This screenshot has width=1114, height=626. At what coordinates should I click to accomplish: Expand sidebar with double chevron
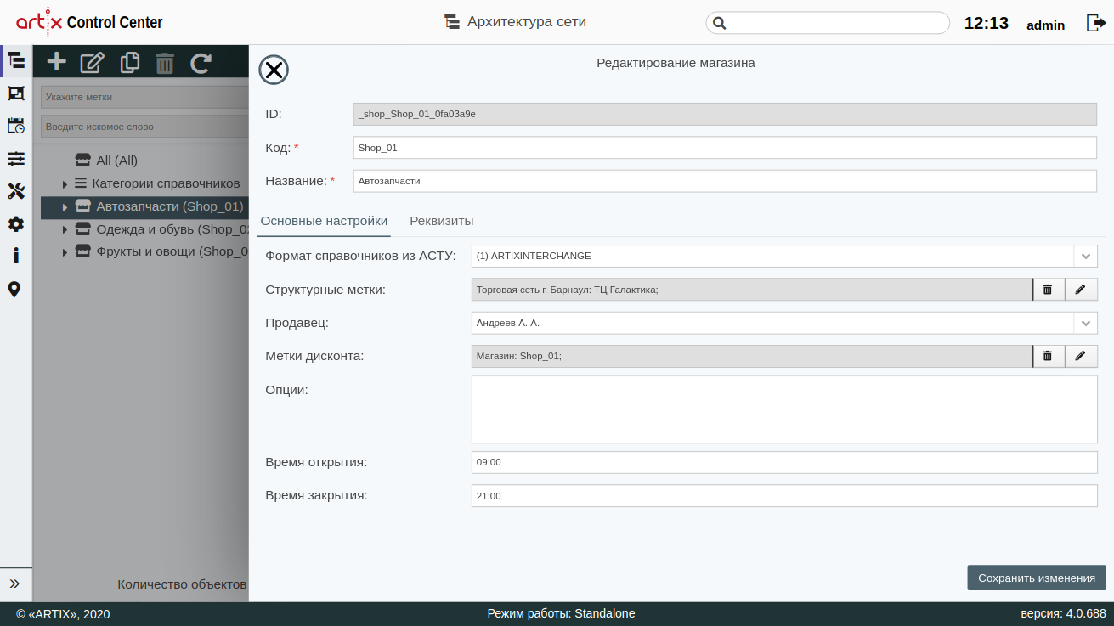click(14, 584)
